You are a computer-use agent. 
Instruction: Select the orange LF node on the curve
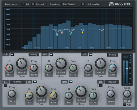[x=62, y=33]
